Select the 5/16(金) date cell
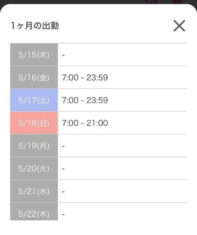The image size is (197, 235). click(x=34, y=77)
